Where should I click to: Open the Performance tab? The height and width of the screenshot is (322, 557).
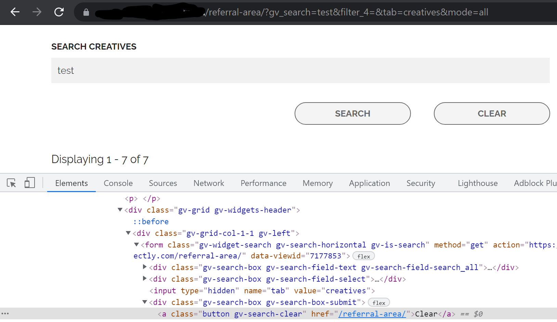tap(263, 183)
